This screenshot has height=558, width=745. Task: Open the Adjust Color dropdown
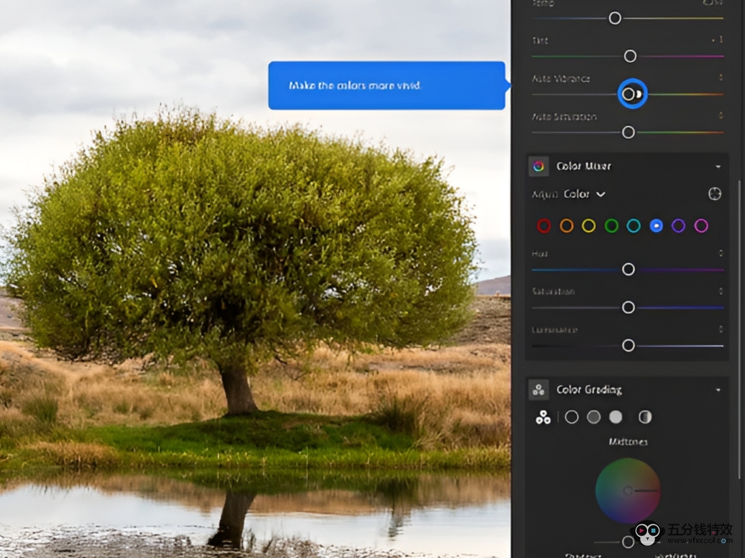tap(584, 194)
